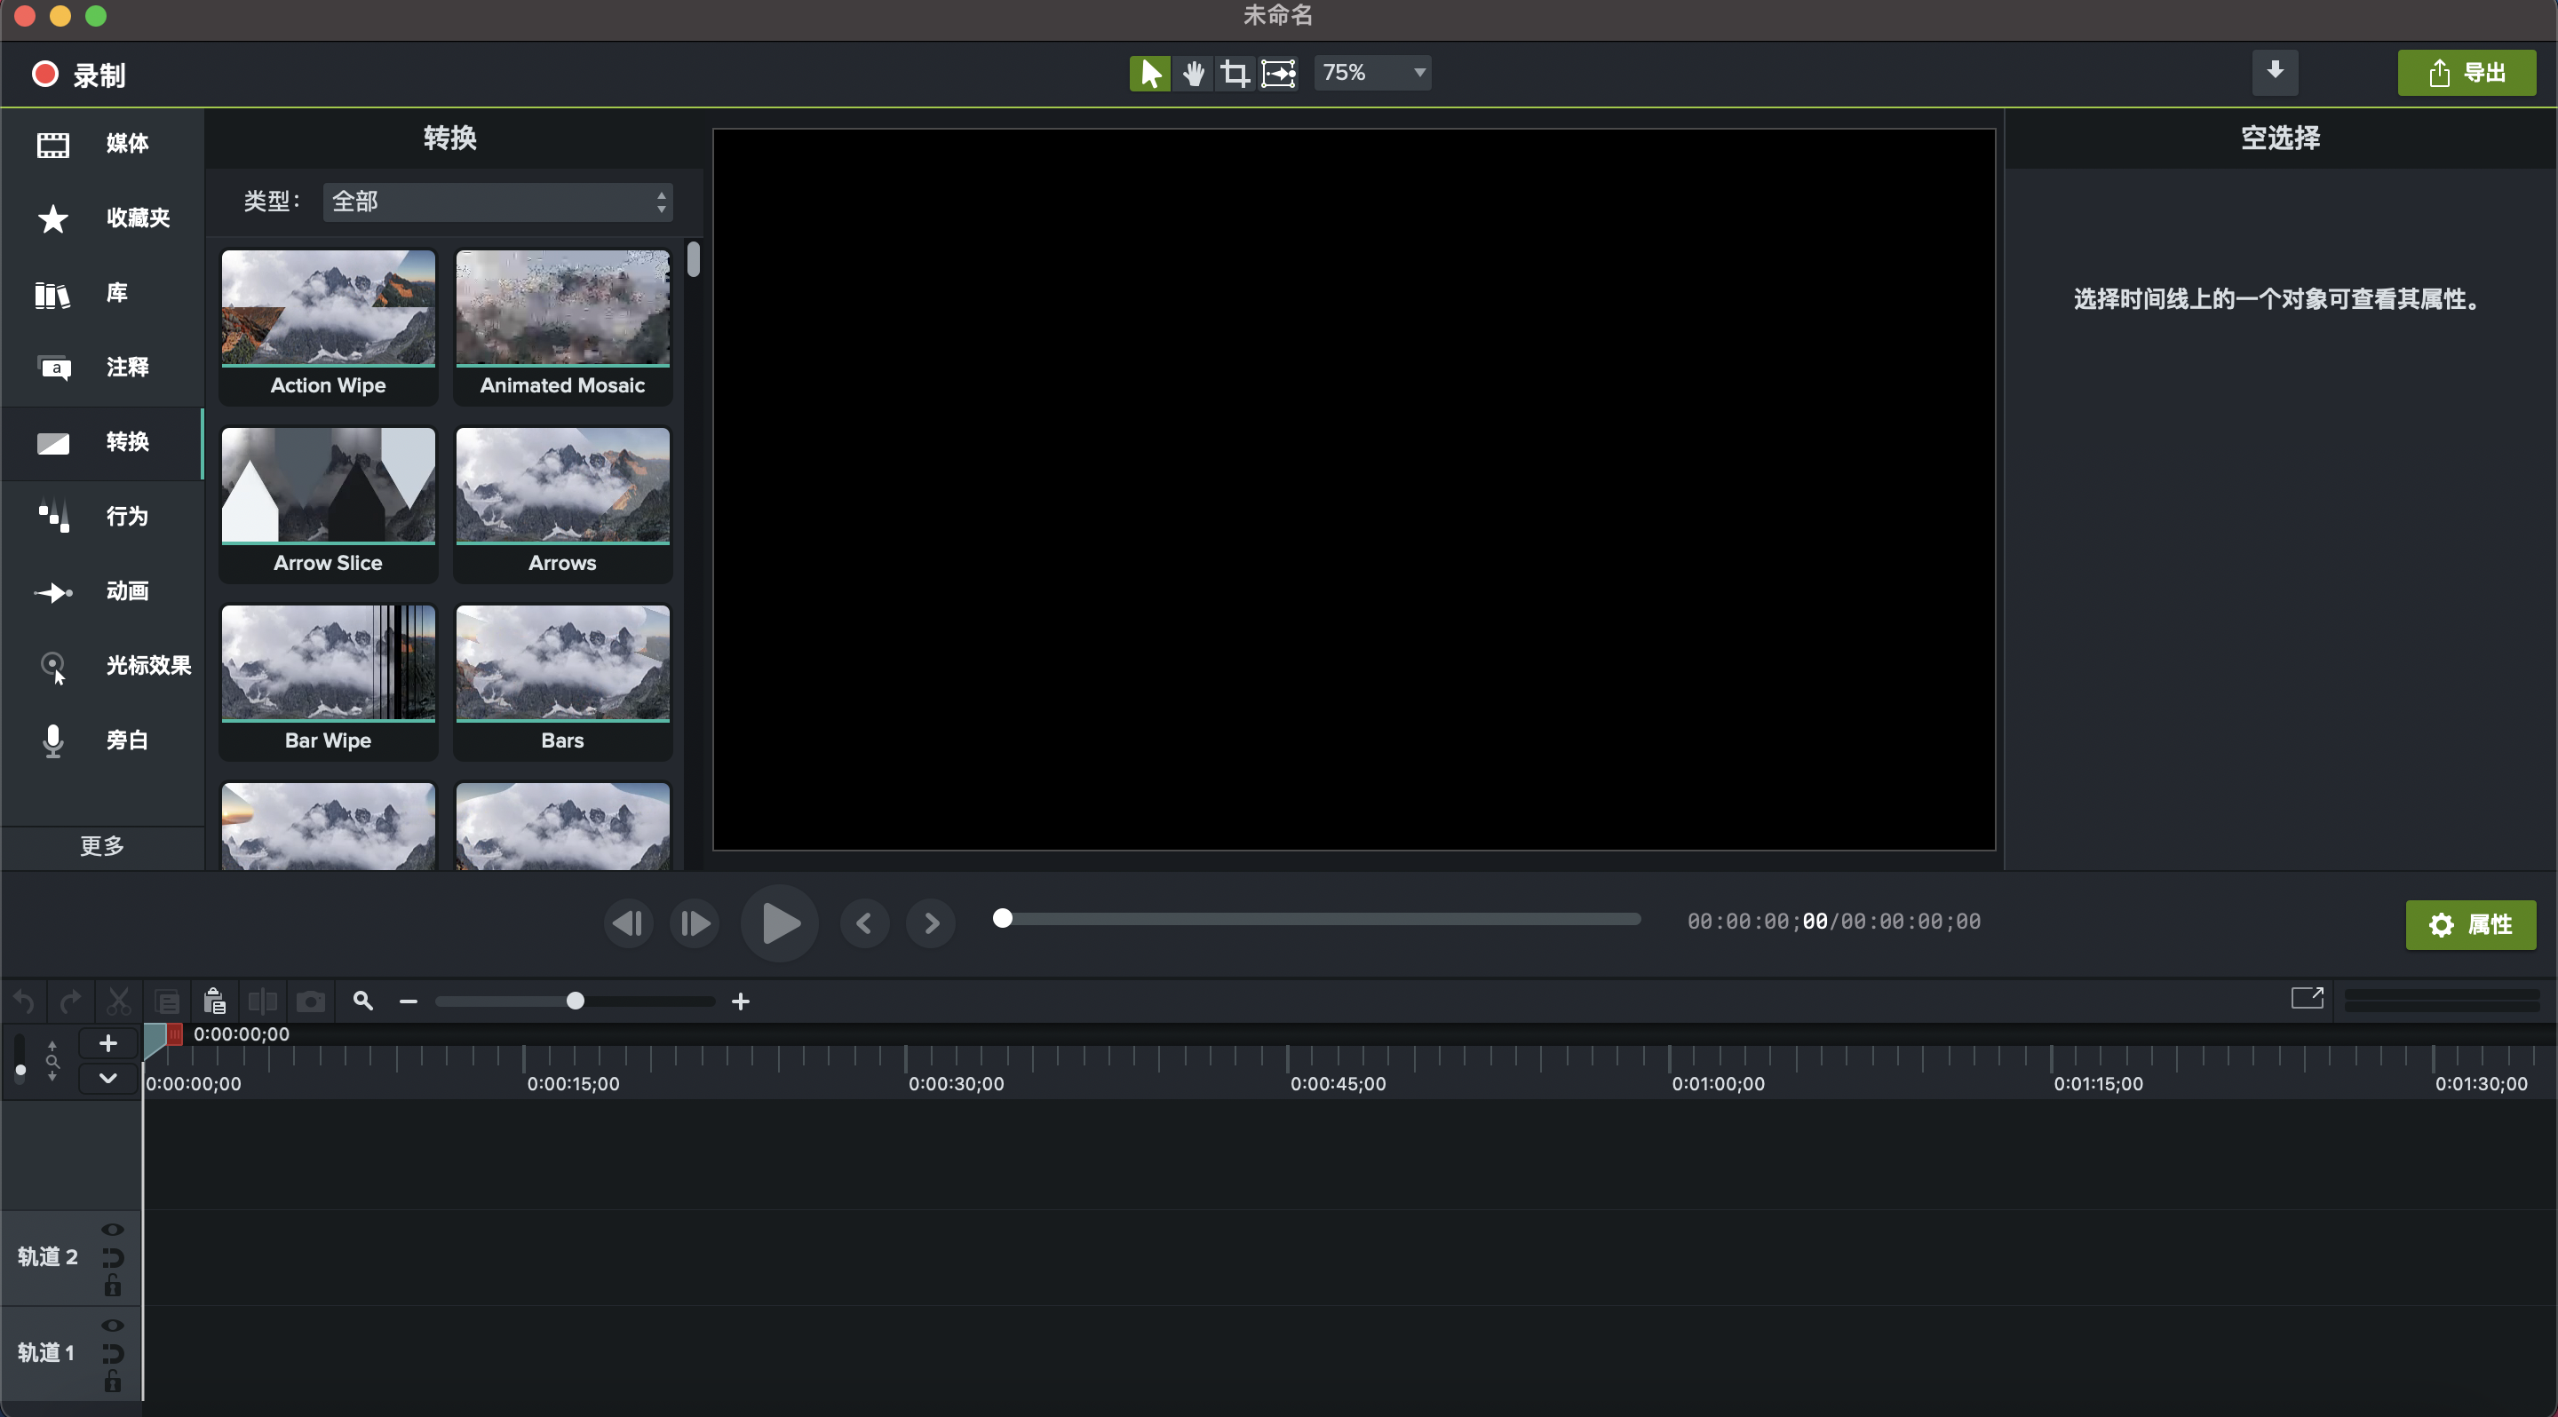
Task: Zoom in timeline with plus button
Action: 741,1001
